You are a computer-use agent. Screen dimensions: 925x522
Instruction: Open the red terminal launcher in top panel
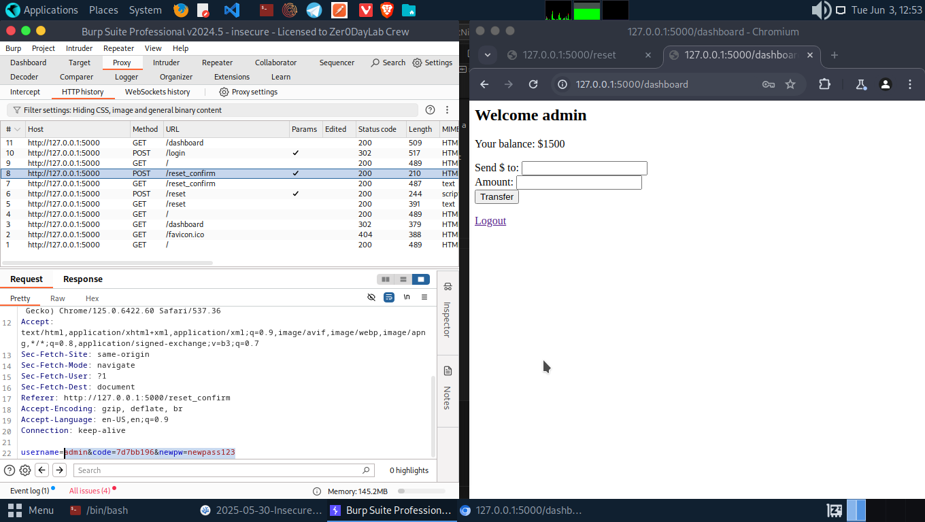click(267, 10)
